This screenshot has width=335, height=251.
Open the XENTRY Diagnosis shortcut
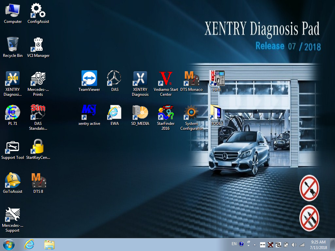pyautogui.click(x=140, y=78)
